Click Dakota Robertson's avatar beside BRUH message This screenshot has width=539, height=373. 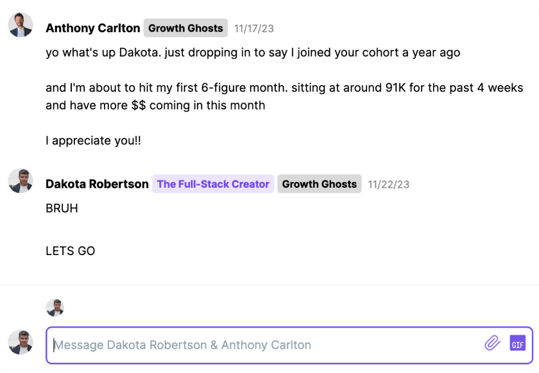(21, 181)
